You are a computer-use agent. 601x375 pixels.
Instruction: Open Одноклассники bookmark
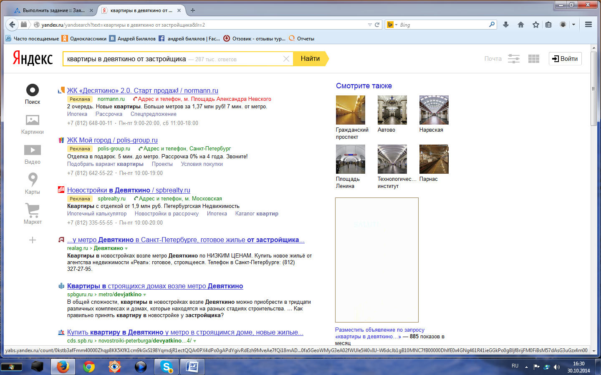click(84, 38)
